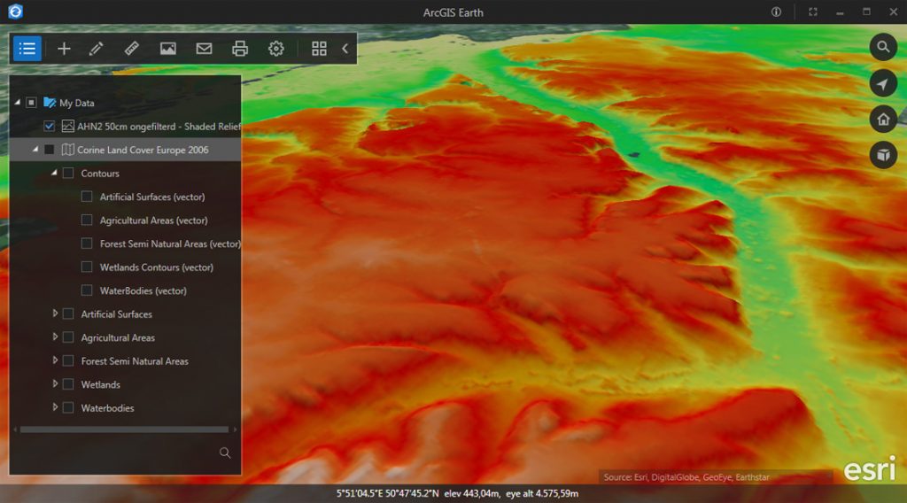Check Wetlands Contours (vector) layer
Viewport: 907px width, 503px height.
pyautogui.click(x=87, y=267)
